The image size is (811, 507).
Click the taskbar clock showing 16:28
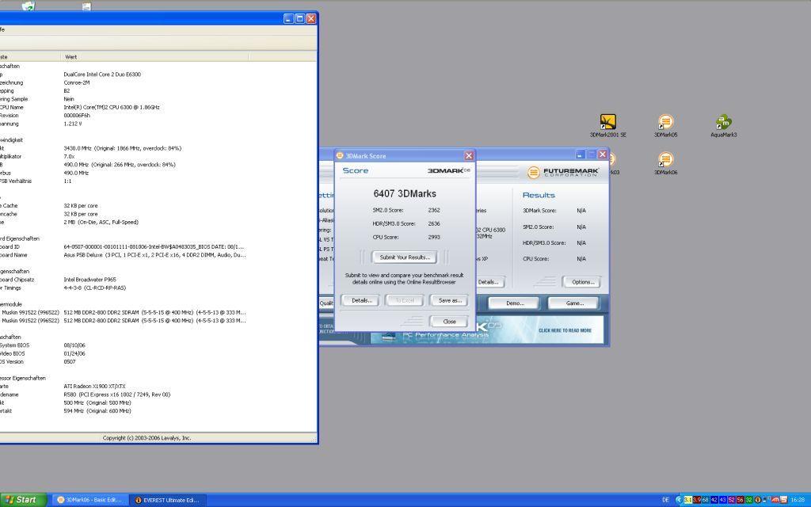tap(797, 500)
